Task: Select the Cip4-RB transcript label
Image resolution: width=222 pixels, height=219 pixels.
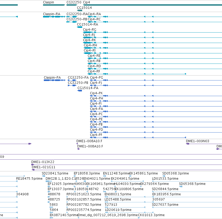Action: tap(94, 61)
